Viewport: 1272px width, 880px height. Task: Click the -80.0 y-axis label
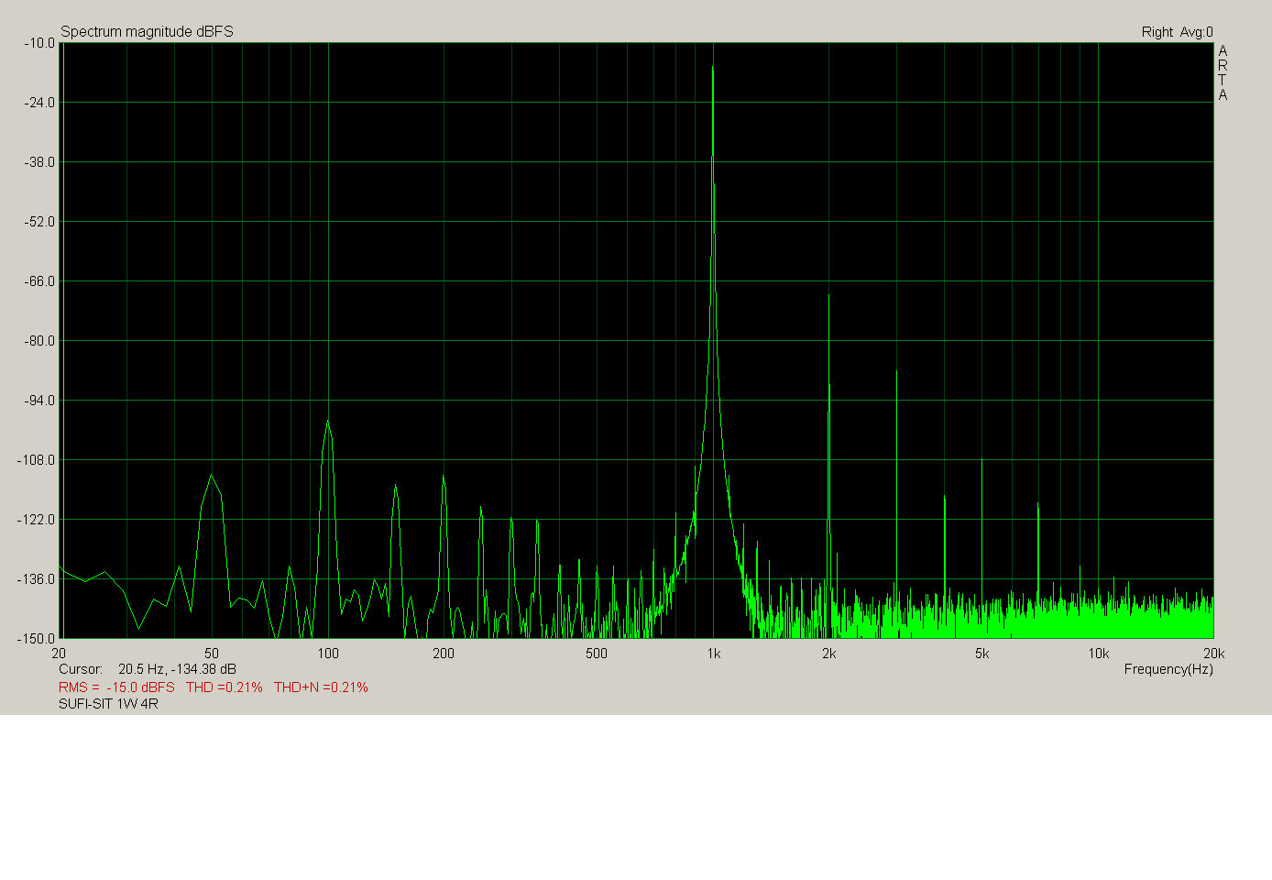[x=39, y=341]
